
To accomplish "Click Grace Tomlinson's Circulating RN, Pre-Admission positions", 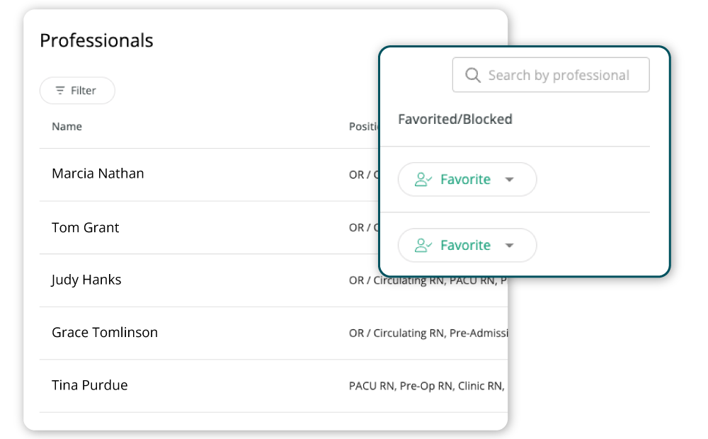I will click(x=428, y=333).
